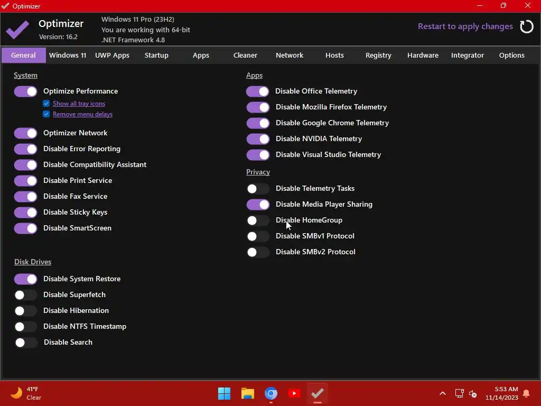Enable the Disable Superfetch switch

point(25,295)
